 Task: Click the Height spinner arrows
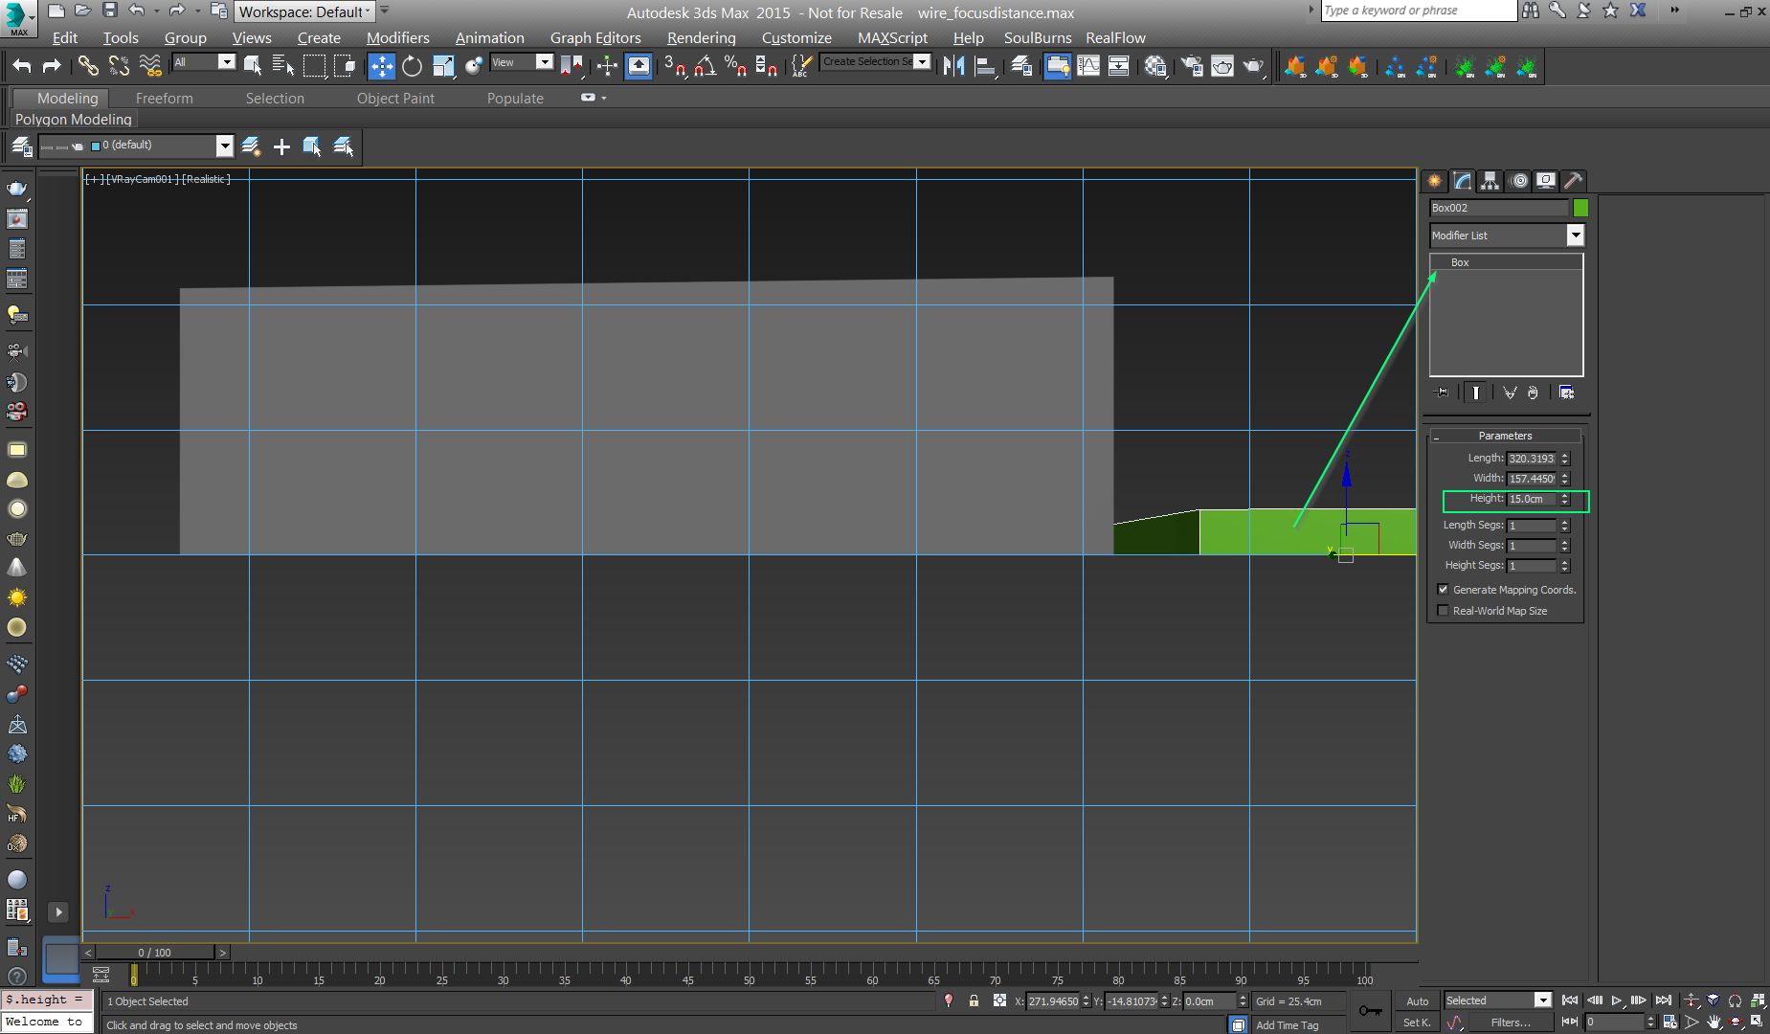[x=1565, y=499]
